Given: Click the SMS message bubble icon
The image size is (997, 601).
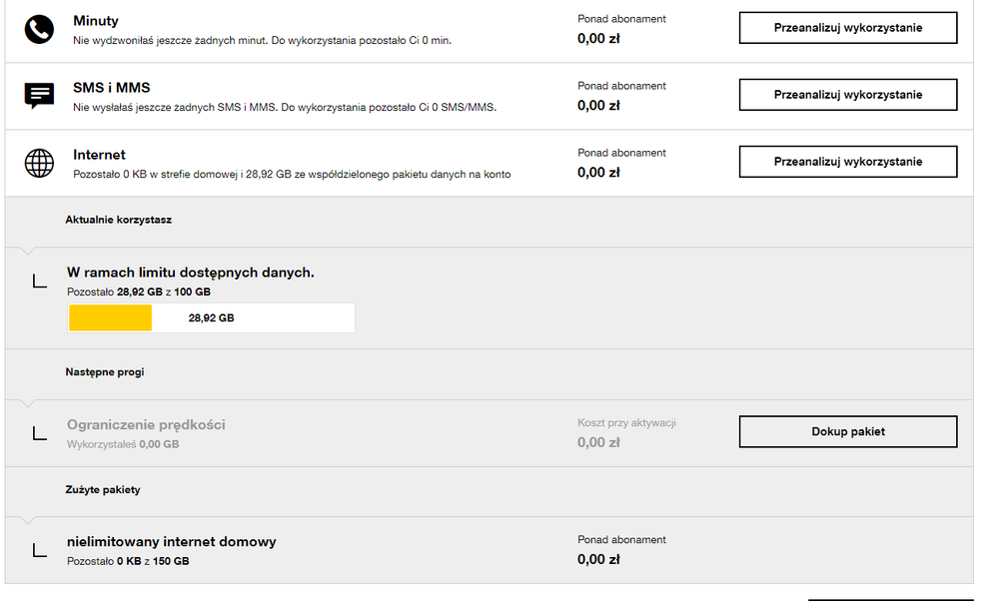Looking at the screenshot, I should click(x=39, y=96).
